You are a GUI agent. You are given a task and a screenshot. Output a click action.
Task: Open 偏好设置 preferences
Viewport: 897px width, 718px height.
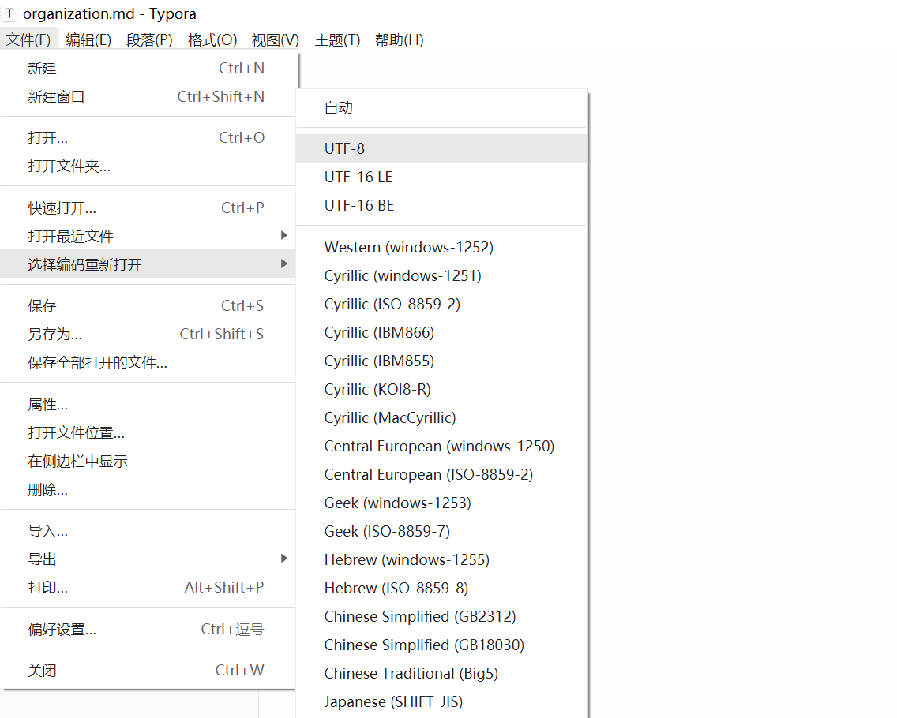pos(63,629)
